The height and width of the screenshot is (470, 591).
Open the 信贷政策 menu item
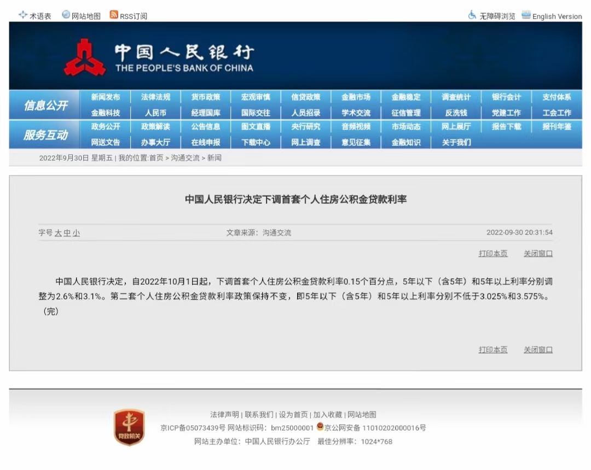coord(306,97)
